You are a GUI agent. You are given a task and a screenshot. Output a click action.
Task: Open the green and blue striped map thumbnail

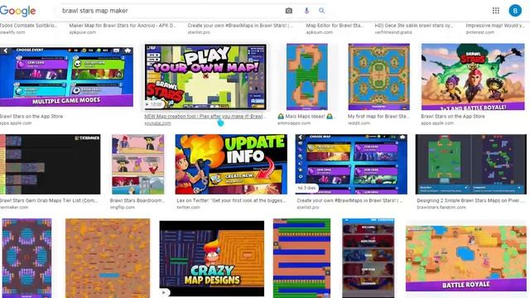click(301, 258)
